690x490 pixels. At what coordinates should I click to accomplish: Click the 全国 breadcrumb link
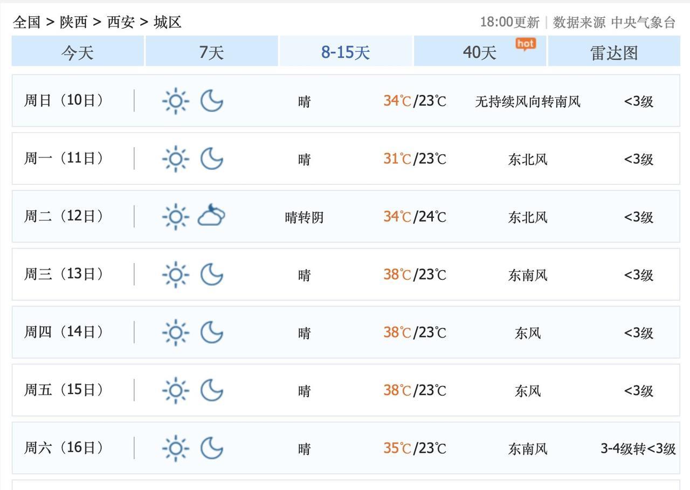(27, 22)
